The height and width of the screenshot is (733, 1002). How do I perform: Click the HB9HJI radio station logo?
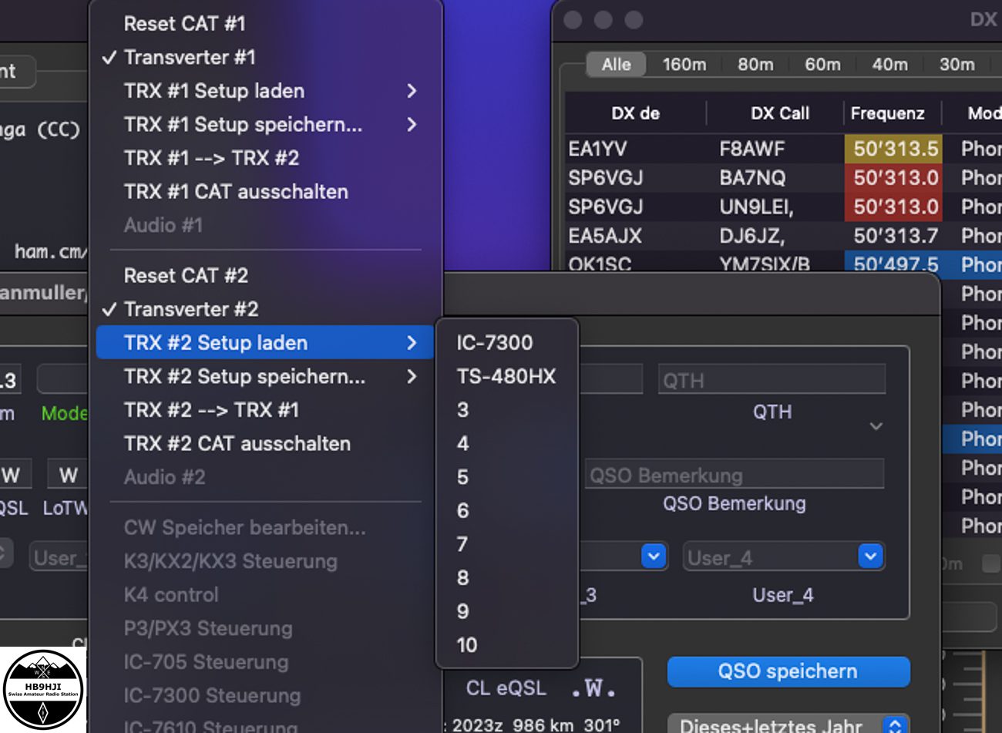click(x=42, y=690)
